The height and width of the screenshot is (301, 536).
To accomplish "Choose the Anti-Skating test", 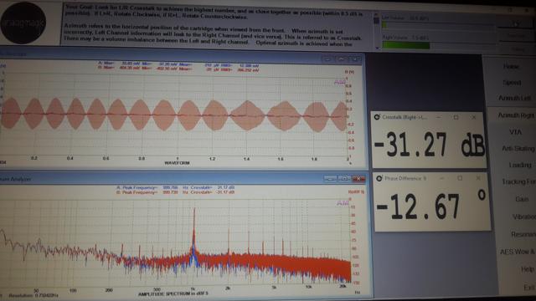I will 518,149.
